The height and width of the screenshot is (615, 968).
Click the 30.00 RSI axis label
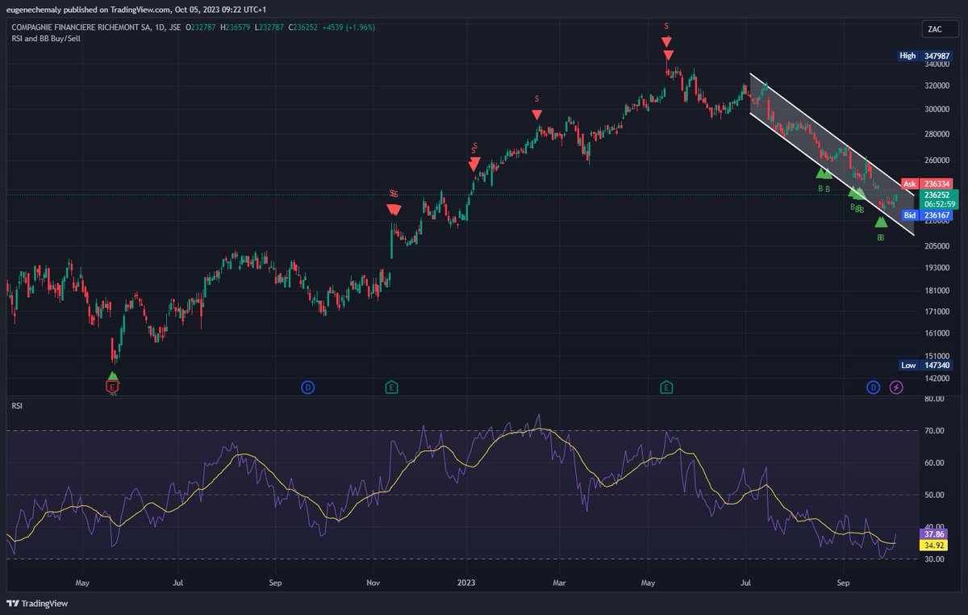click(x=934, y=559)
